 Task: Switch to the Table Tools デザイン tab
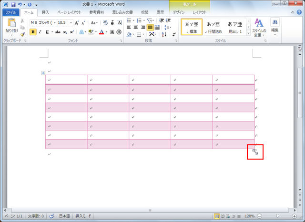click(179, 12)
